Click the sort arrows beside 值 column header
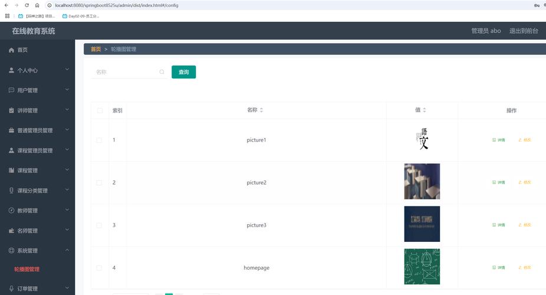 [424, 110]
